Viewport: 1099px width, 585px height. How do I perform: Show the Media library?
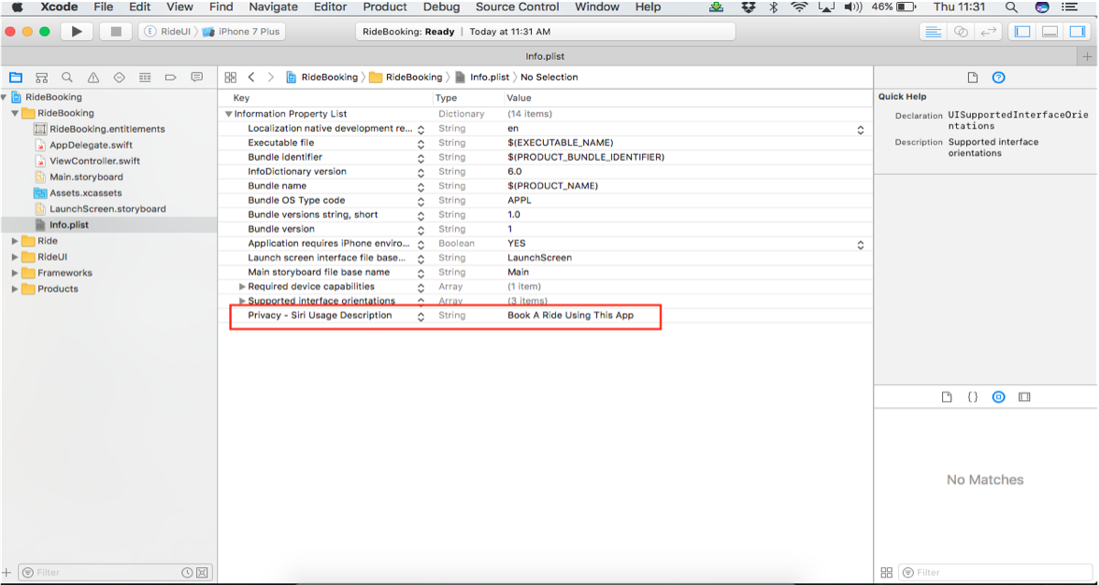coord(1024,397)
